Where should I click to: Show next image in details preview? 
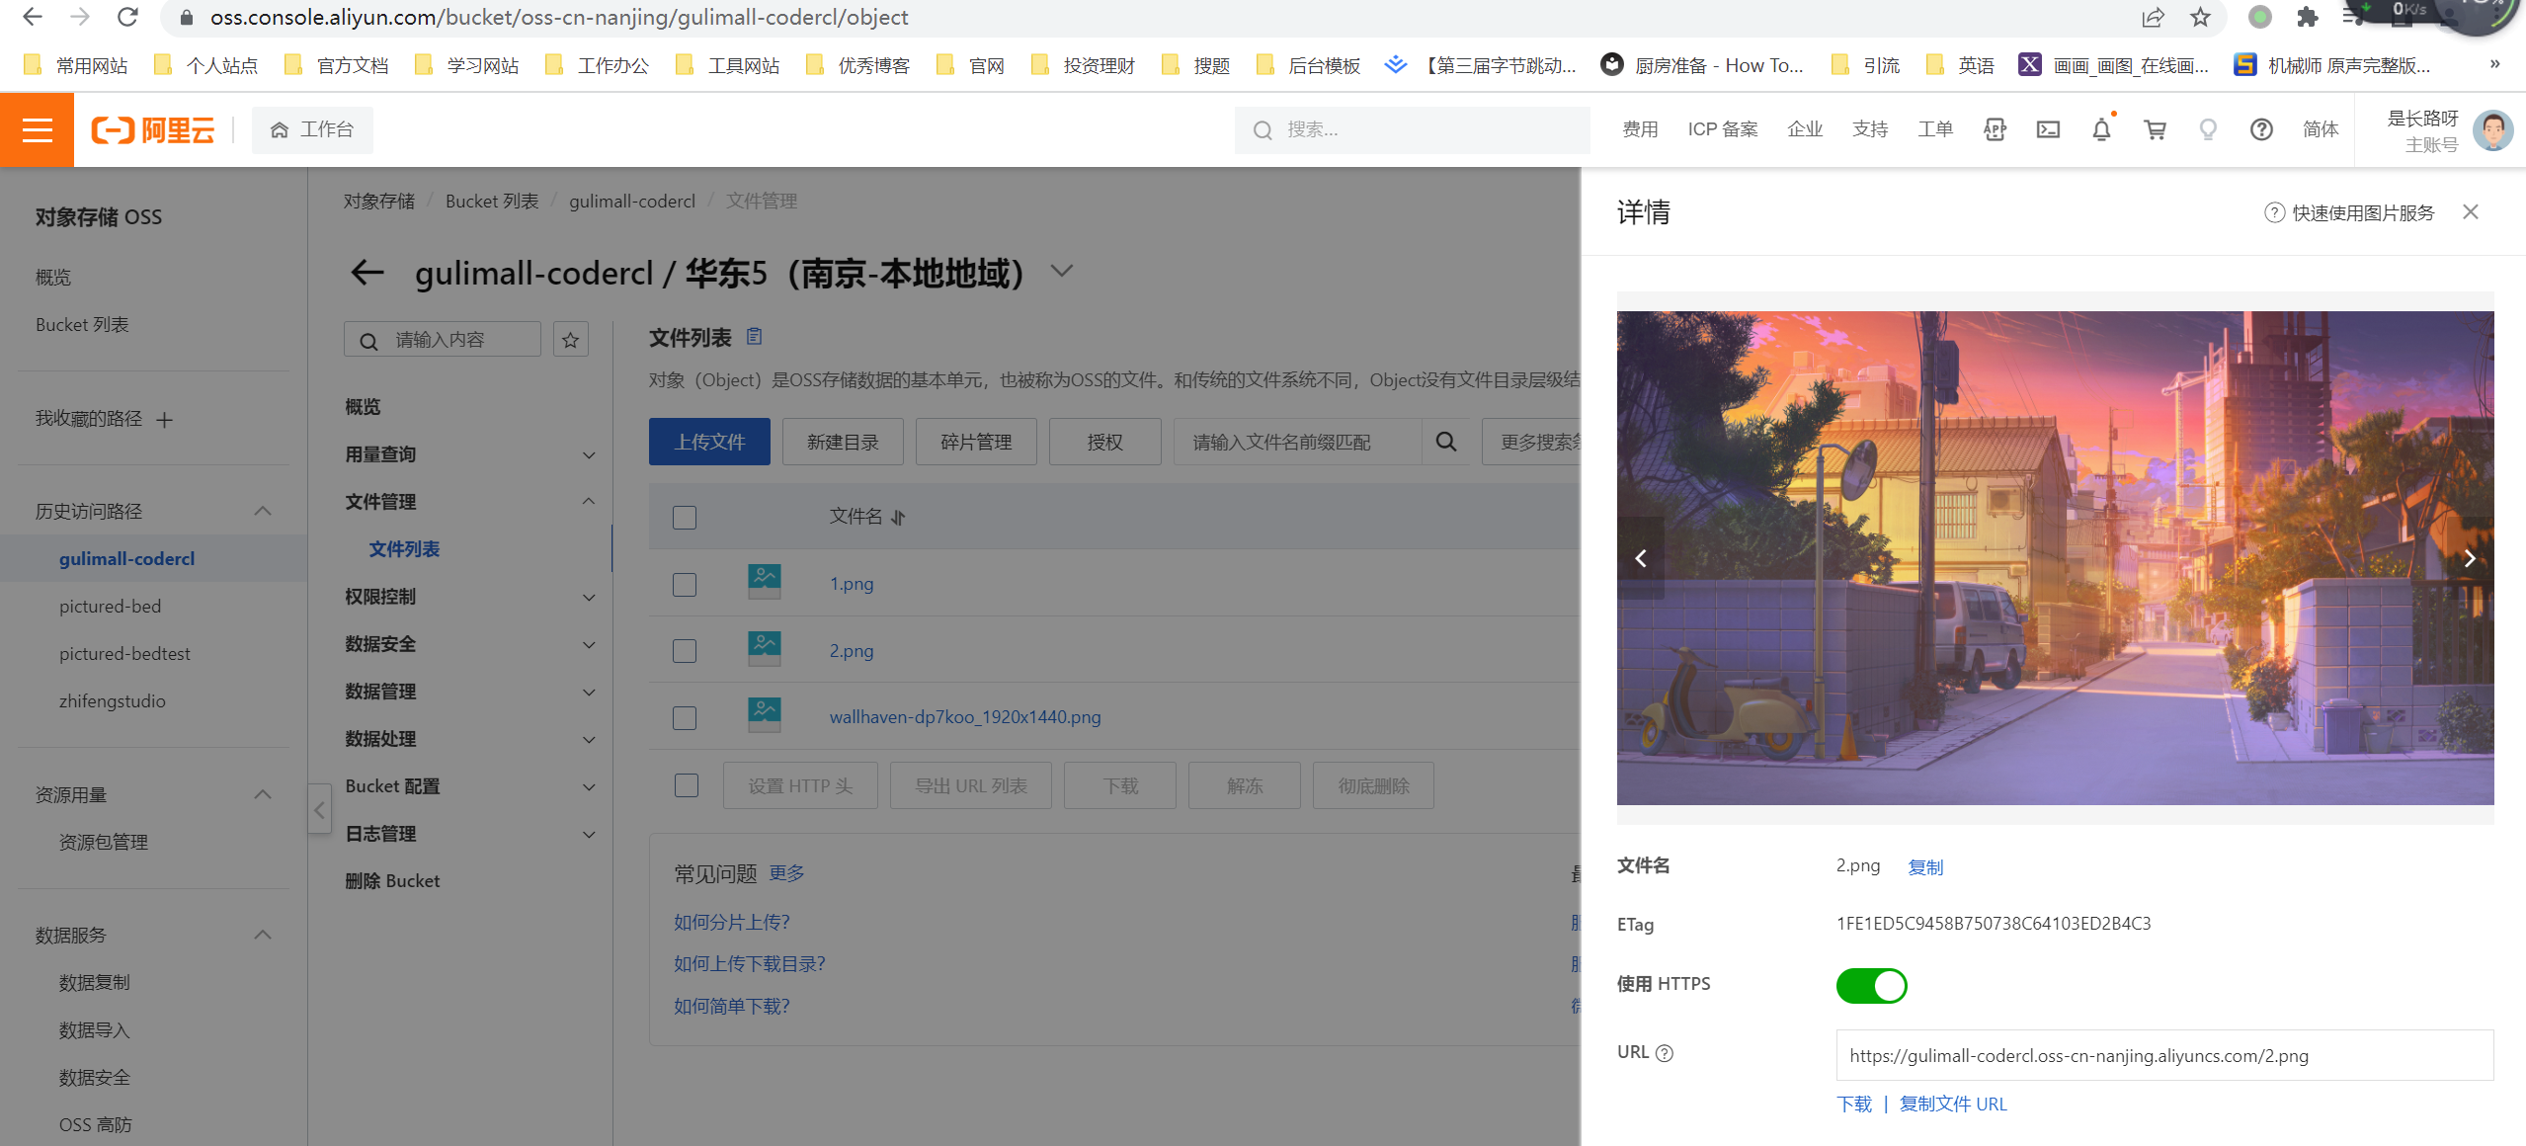2469,558
